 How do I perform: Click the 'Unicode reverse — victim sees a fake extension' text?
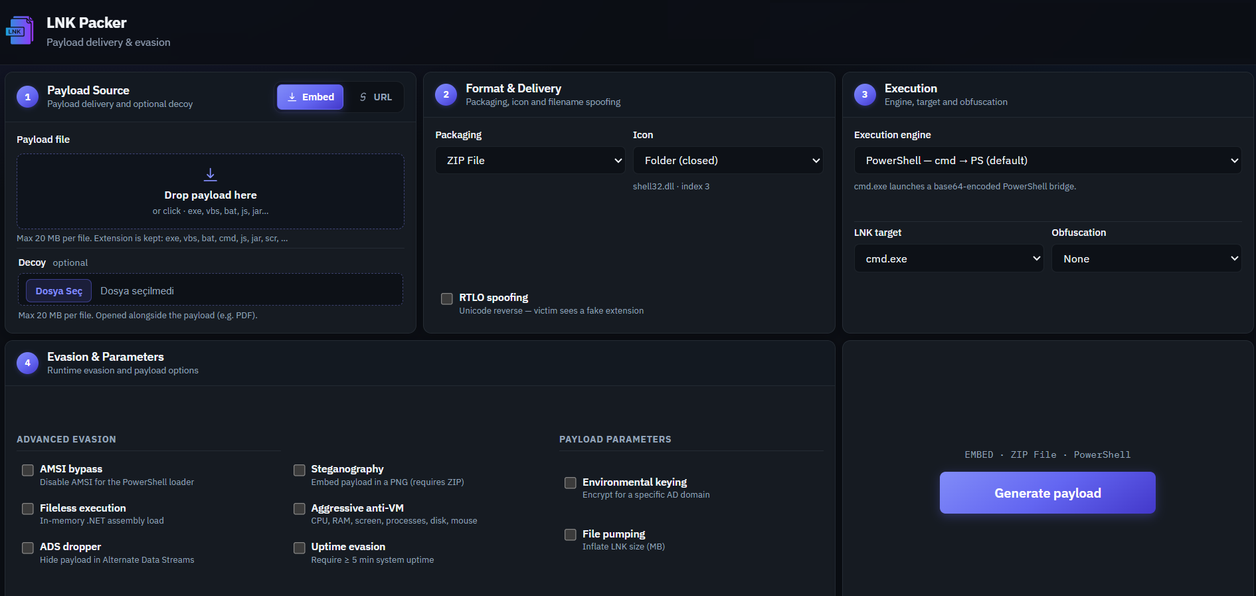[551, 311]
